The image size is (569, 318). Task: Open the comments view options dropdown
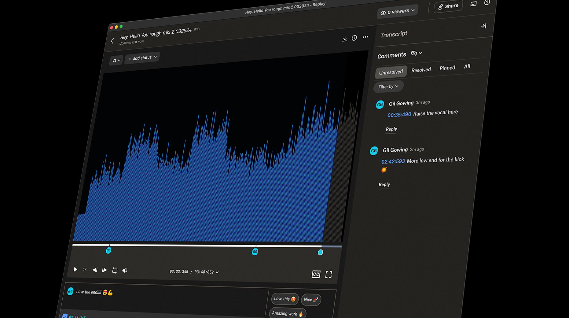[x=417, y=53]
